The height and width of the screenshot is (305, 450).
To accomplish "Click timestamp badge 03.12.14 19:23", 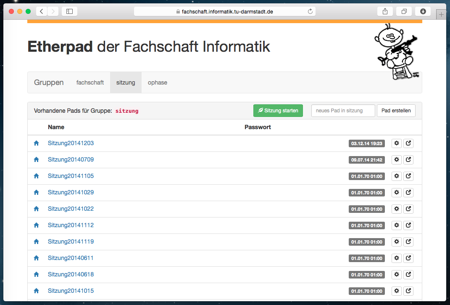I will point(367,143).
